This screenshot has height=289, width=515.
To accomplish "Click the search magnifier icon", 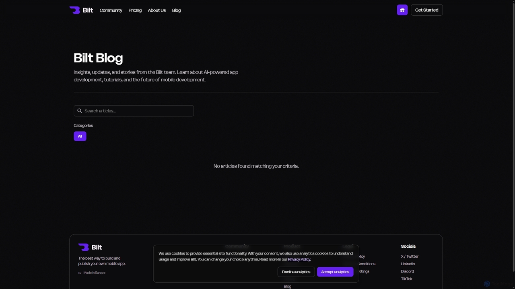I will [80, 111].
